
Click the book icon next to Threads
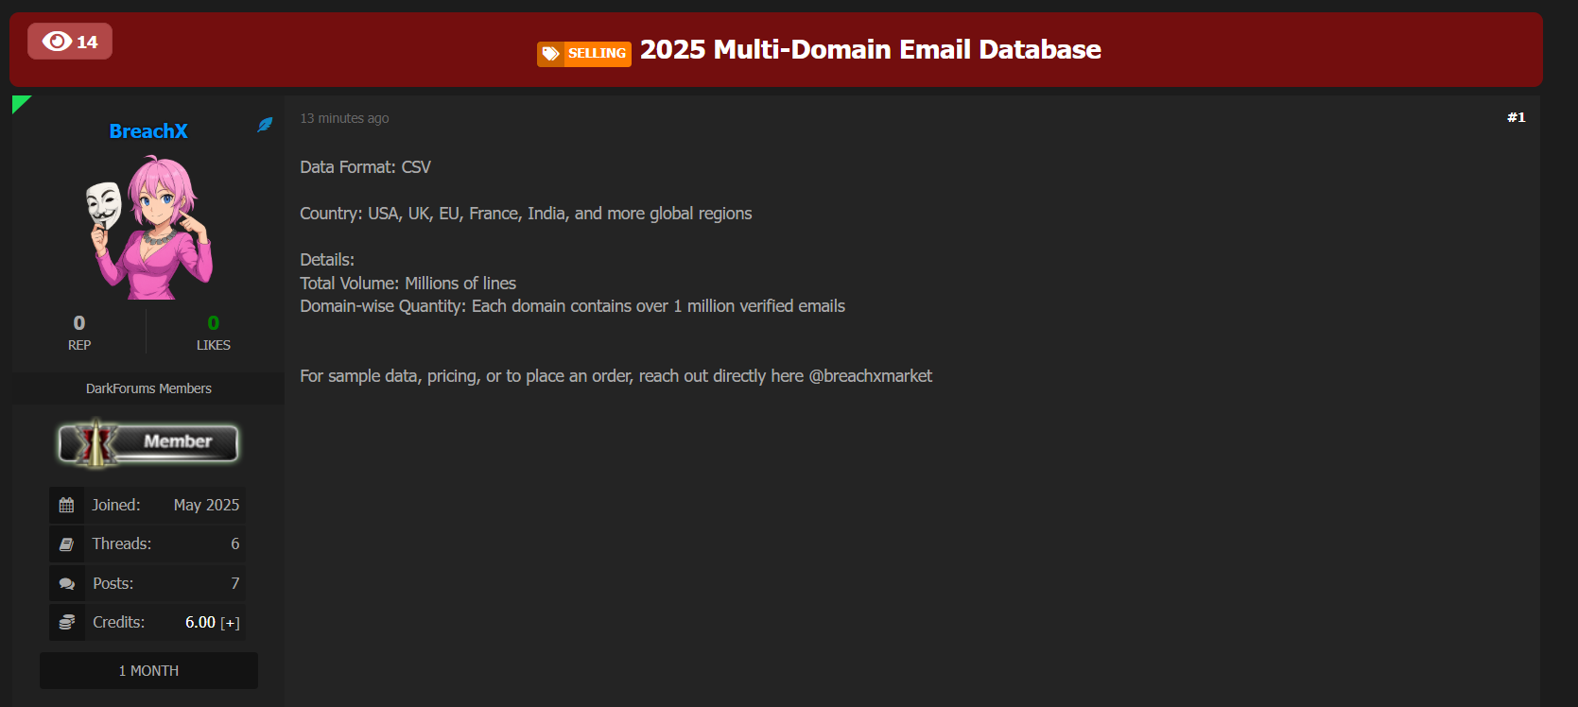click(x=66, y=544)
